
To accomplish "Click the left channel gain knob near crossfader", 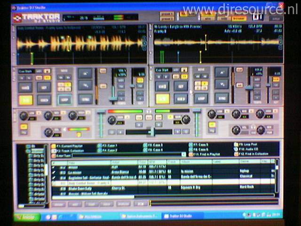I will pos(111,120).
